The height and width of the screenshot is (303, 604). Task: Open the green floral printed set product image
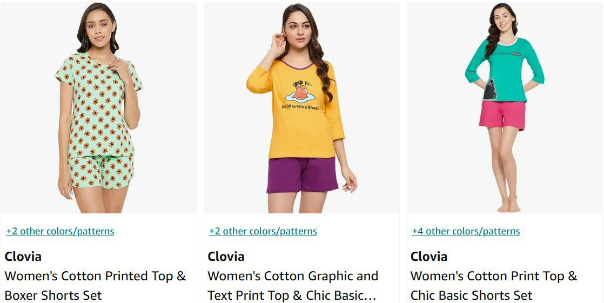coord(99,108)
